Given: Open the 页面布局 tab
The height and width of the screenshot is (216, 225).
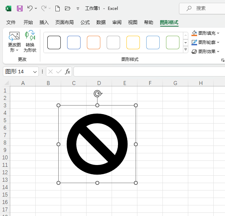Looking at the screenshot, I should (64, 22).
